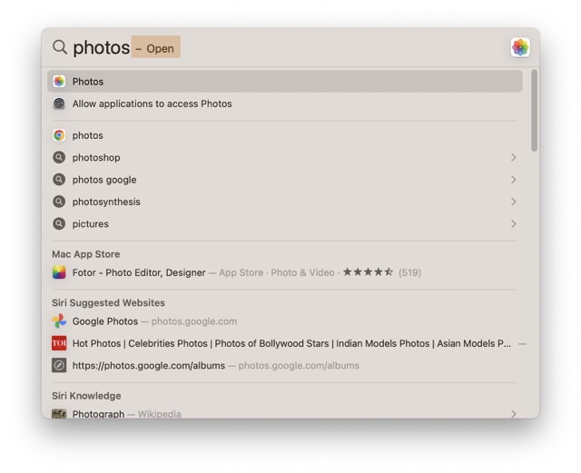Click the Chrome icon next to photos

tap(59, 135)
